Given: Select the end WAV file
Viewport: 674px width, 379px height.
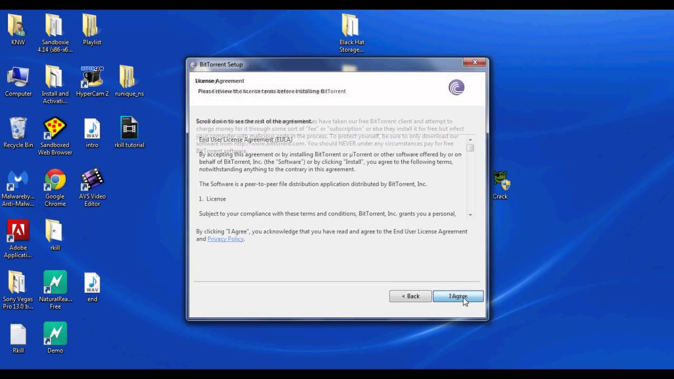Looking at the screenshot, I should click(x=92, y=286).
